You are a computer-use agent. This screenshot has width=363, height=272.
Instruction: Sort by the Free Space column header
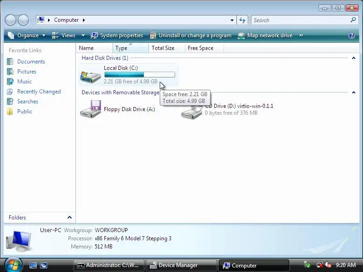(204, 48)
